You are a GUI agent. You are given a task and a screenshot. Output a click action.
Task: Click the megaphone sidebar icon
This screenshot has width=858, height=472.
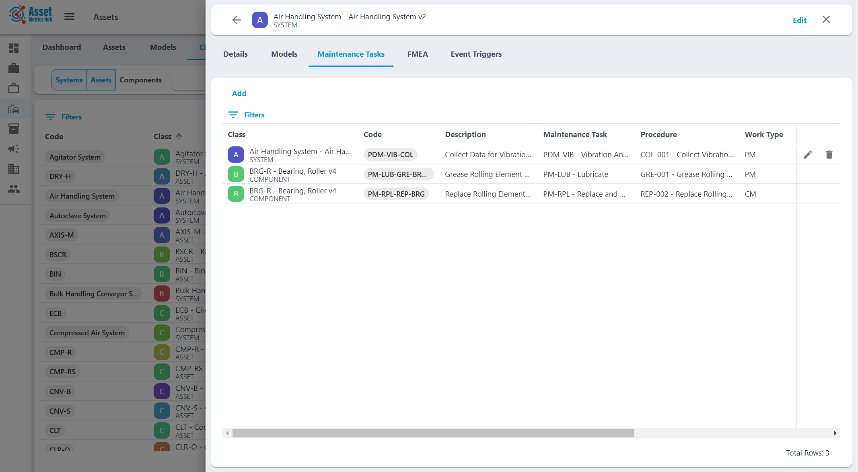click(14, 149)
